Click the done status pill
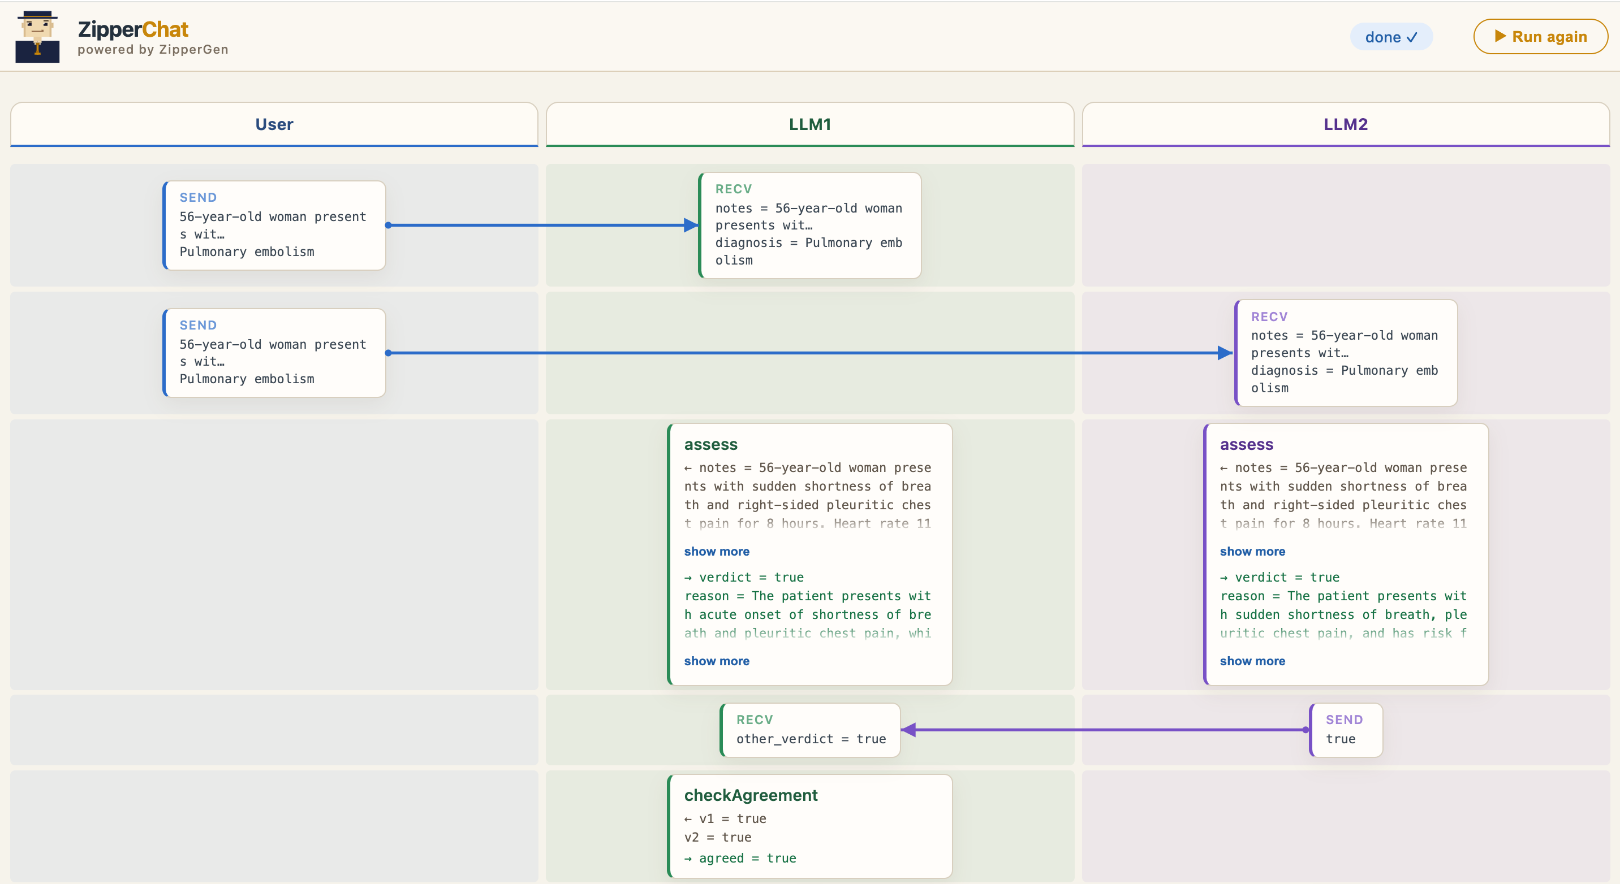The height and width of the screenshot is (884, 1620). click(1391, 36)
